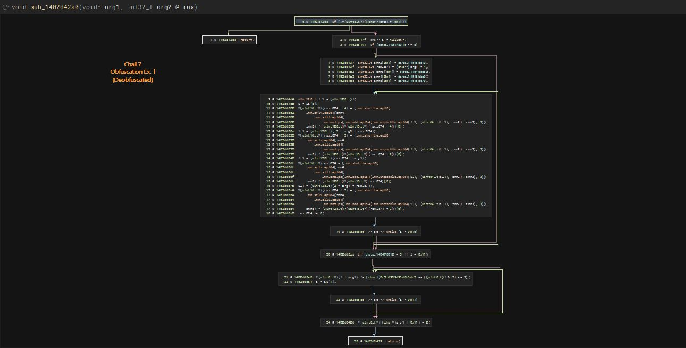Click the refresh icon beside the function signature
The image size is (686, 348).
6,7
